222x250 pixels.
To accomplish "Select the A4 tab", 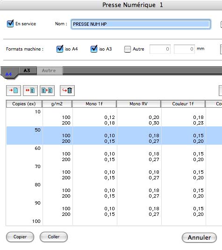I will [9, 74].
